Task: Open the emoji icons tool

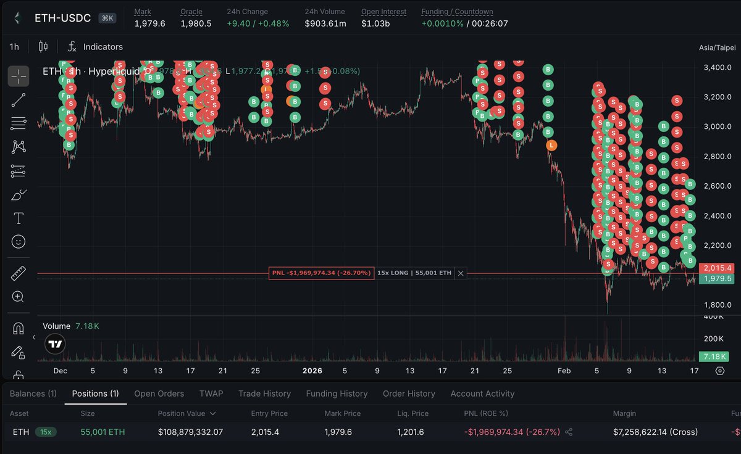Action: tap(19, 242)
